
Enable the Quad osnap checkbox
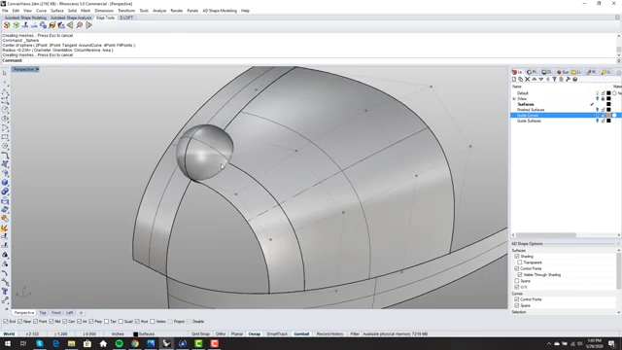pyautogui.click(x=121, y=322)
